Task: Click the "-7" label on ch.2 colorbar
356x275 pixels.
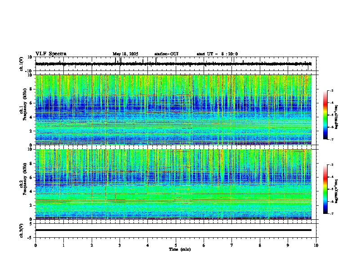Action: point(331,213)
